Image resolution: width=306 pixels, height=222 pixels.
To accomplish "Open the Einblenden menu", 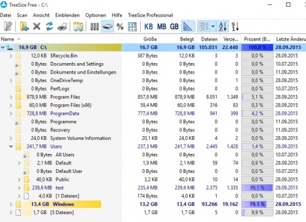I will tap(67, 15).
